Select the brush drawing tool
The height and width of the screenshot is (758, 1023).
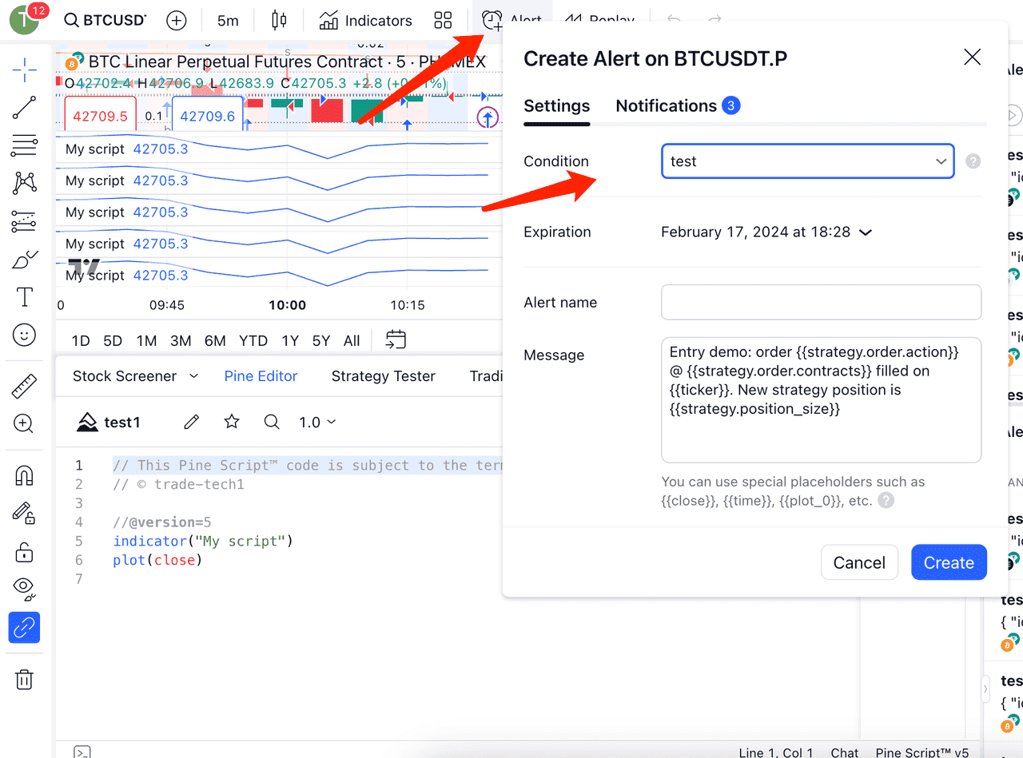[25, 260]
